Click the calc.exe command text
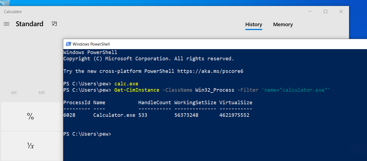Image resolution: width=367 pixels, height=161 pixels. (126, 84)
